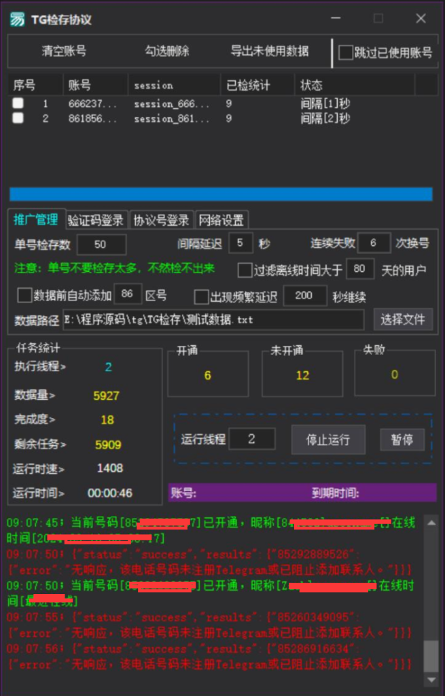
Task: Click the 剩余任务 value 5909
Action: 108,445
